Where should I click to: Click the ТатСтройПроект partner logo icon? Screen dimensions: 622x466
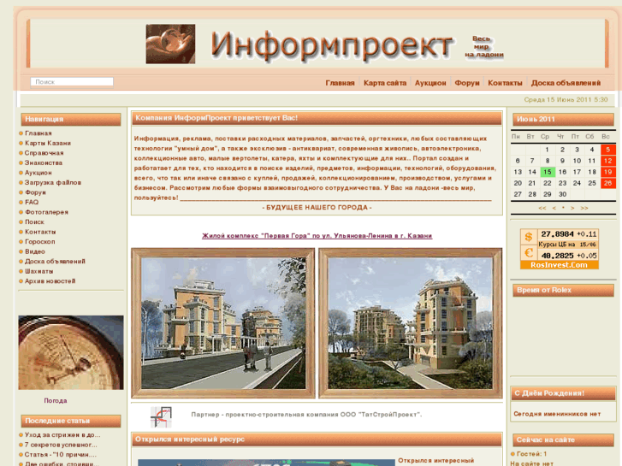coord(161,416)
